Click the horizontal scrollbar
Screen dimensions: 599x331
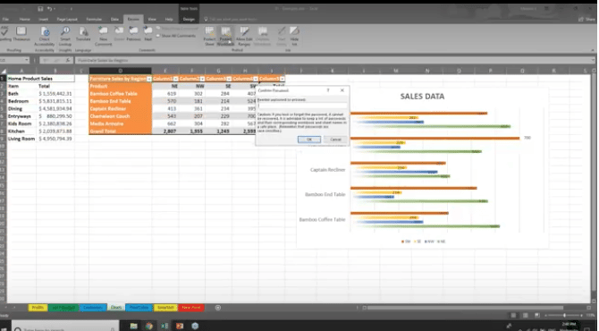465,308
